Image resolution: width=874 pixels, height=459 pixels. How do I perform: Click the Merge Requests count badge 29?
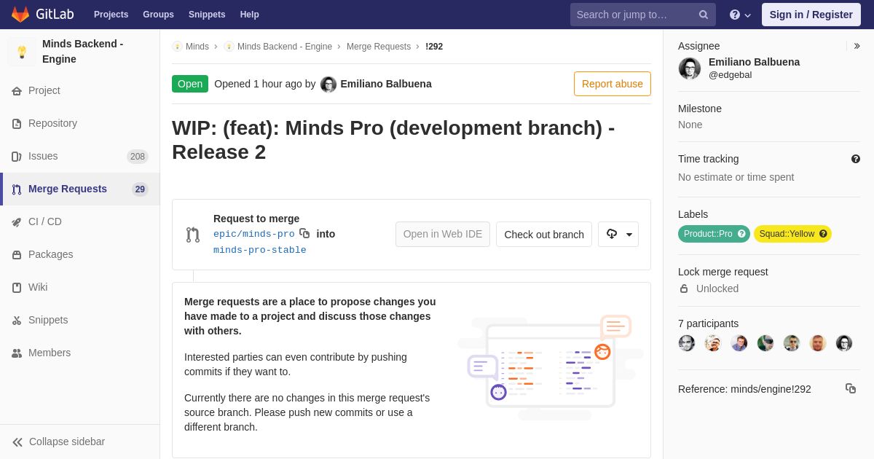[x=140, y=189]
